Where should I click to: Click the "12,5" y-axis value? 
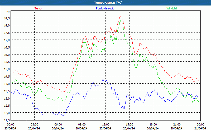(7, 106)
